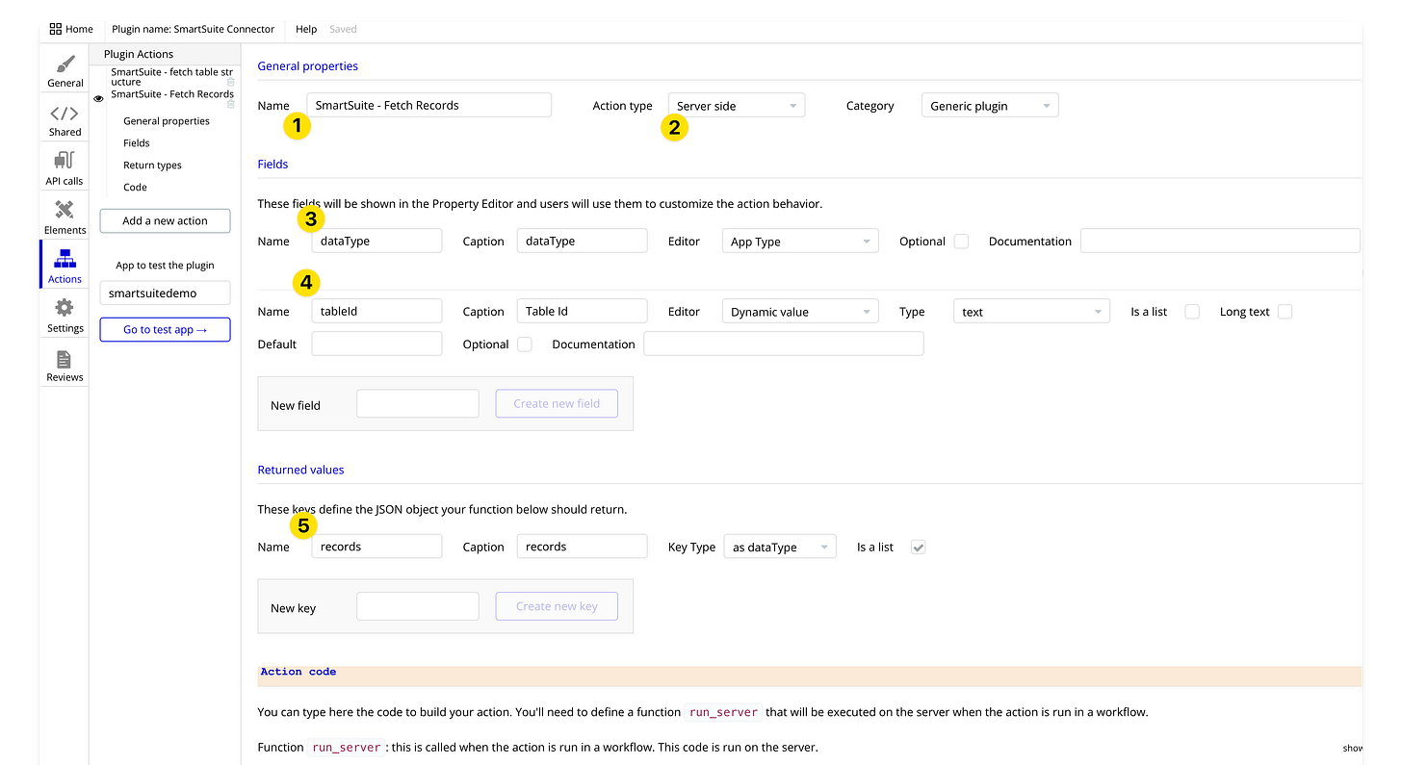Click the General properties section heading

click(308, 66)
